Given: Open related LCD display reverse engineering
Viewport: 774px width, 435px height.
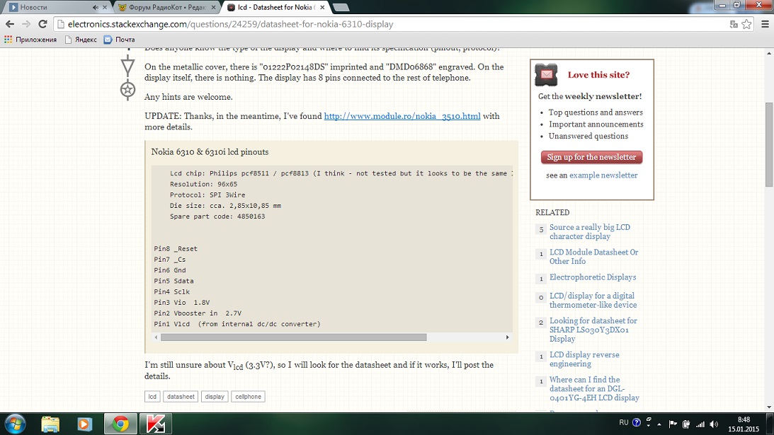Looking at the screenshot, I should tap(584, 359).
